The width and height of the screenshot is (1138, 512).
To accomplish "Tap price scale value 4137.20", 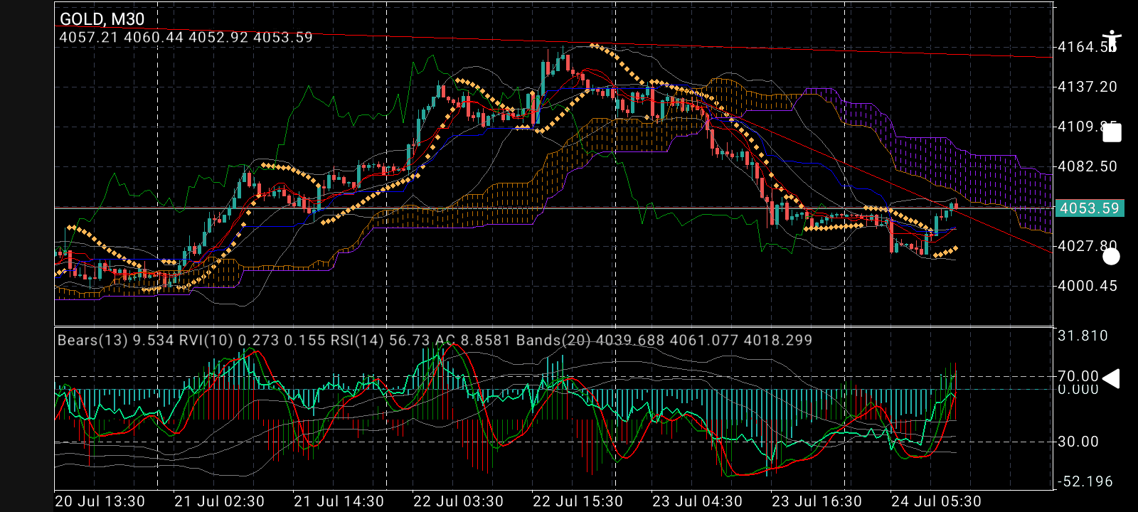I will tap(1088, 87).
